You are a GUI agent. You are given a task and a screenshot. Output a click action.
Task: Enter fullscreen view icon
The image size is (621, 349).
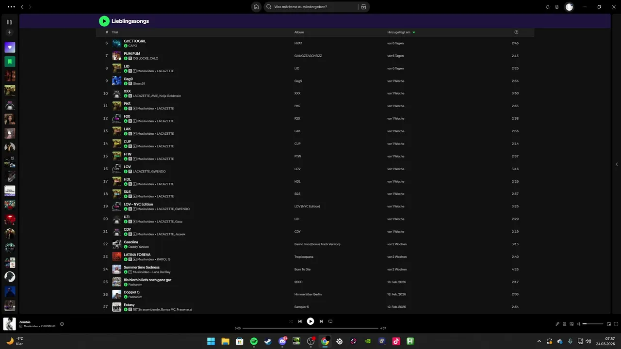click(616, 324)
